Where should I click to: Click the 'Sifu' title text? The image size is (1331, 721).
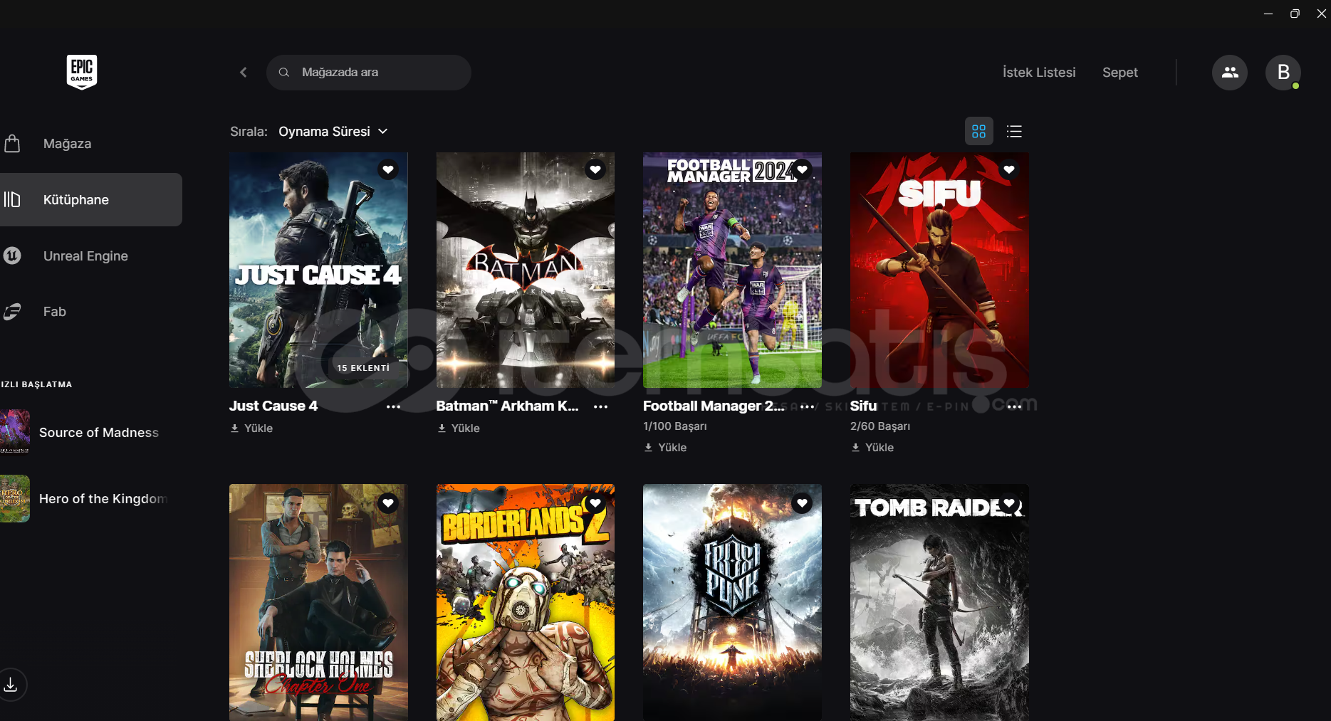click(863, 406)
